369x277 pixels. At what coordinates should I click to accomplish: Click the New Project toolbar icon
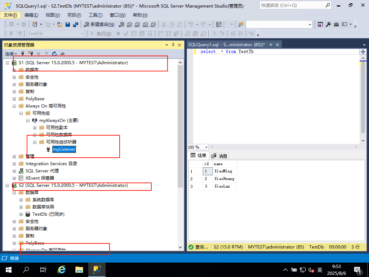[x=35, y=24]
